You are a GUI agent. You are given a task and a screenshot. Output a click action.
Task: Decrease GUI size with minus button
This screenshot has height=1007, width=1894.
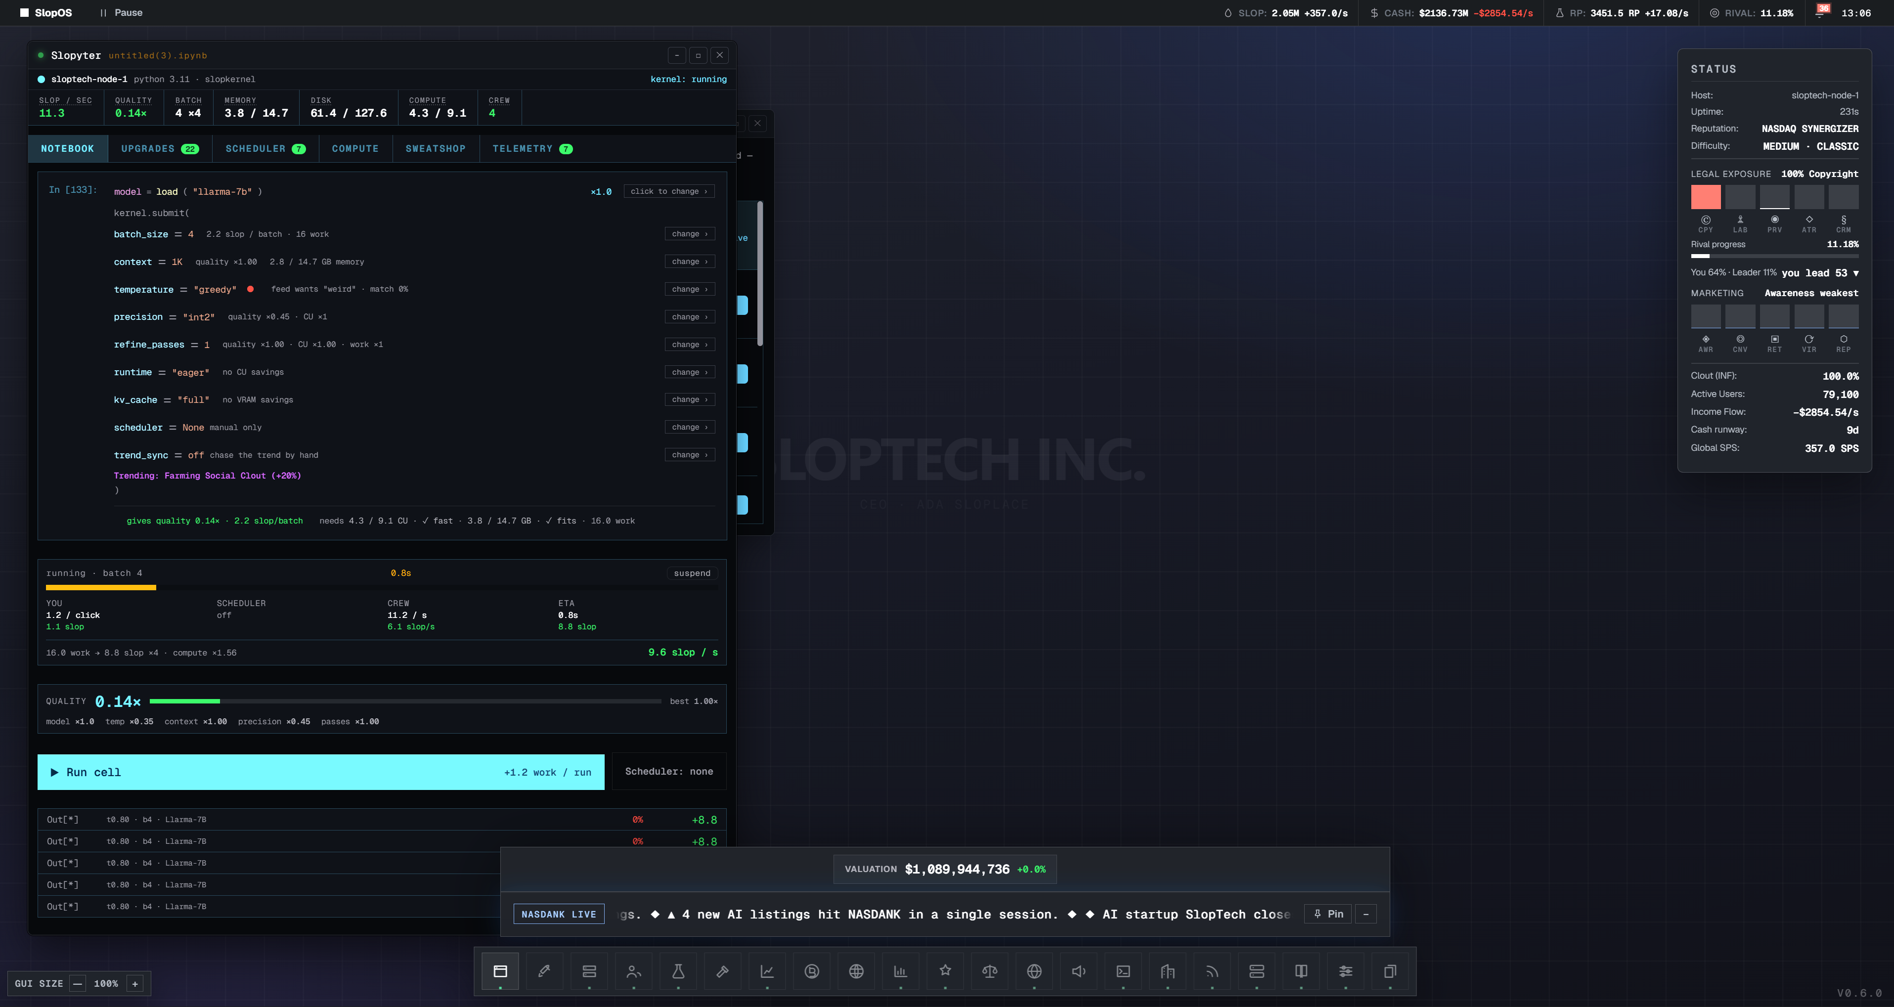[x=77, y=983]
